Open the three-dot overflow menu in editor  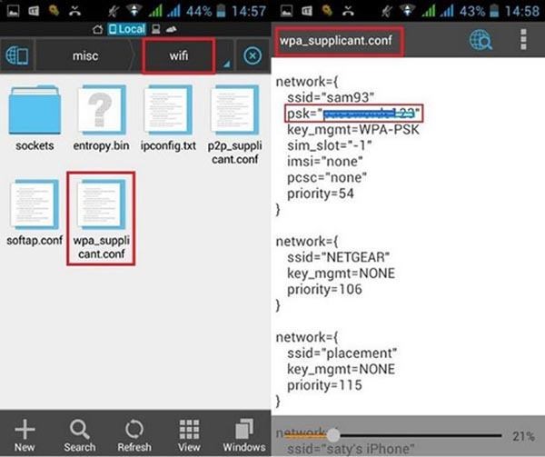click(523, 40)
